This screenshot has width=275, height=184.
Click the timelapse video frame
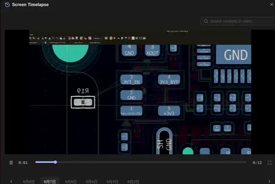click(x=140, y=92)
